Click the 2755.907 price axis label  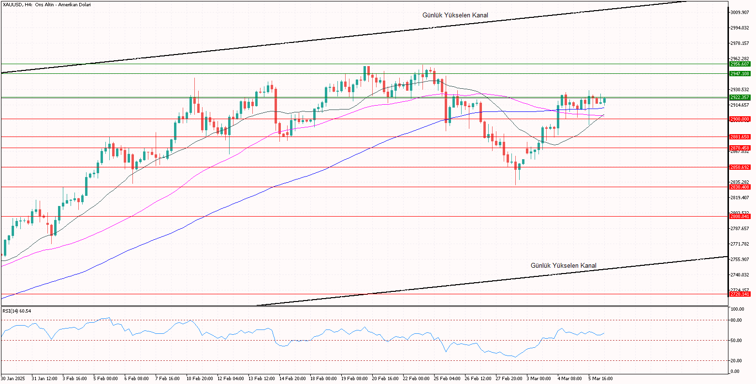[741, 259]
